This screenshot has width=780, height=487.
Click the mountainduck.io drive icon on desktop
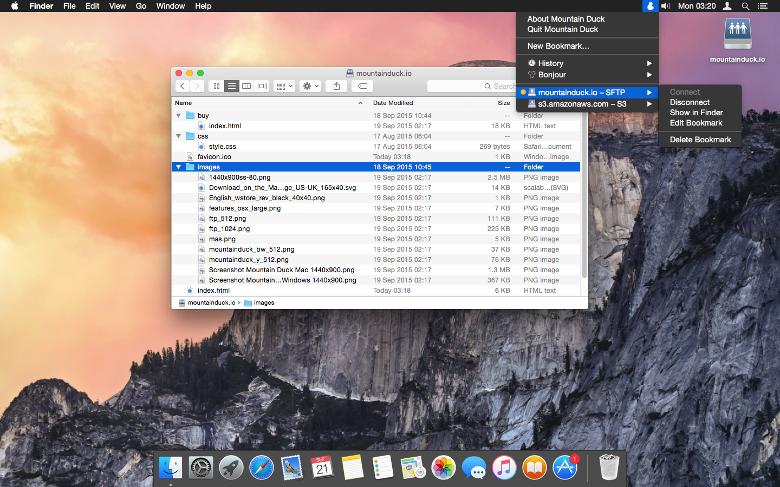tap(737, 34)
